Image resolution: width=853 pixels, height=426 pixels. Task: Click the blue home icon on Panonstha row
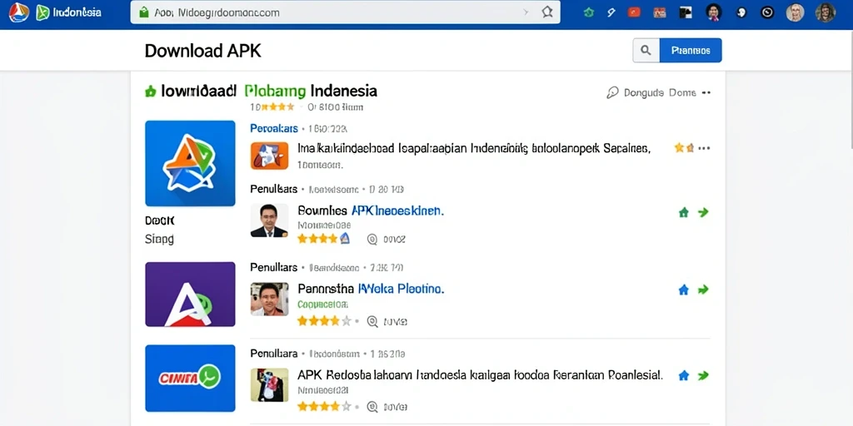click(x=684, y=290)
